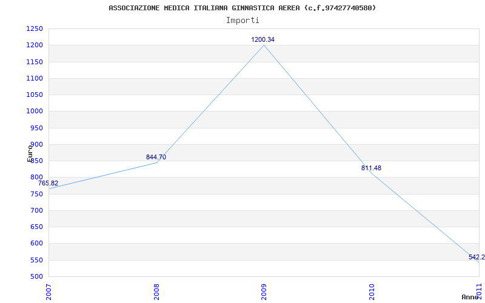The image size is (485, 303).
Task: Select the 765.82 data label
Action: [48, 183]
